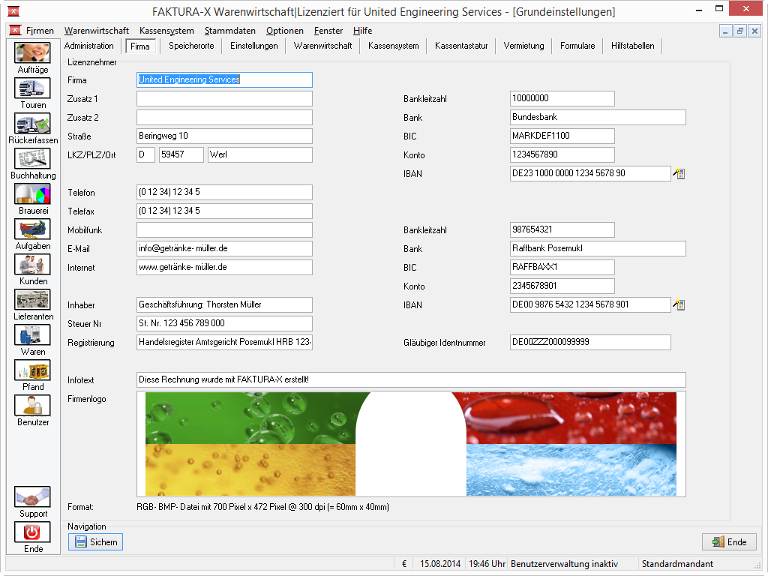The width and height of the screenshot is (768, 576).
Task: Open the Lieferanten icon
Action: point(32,300)
